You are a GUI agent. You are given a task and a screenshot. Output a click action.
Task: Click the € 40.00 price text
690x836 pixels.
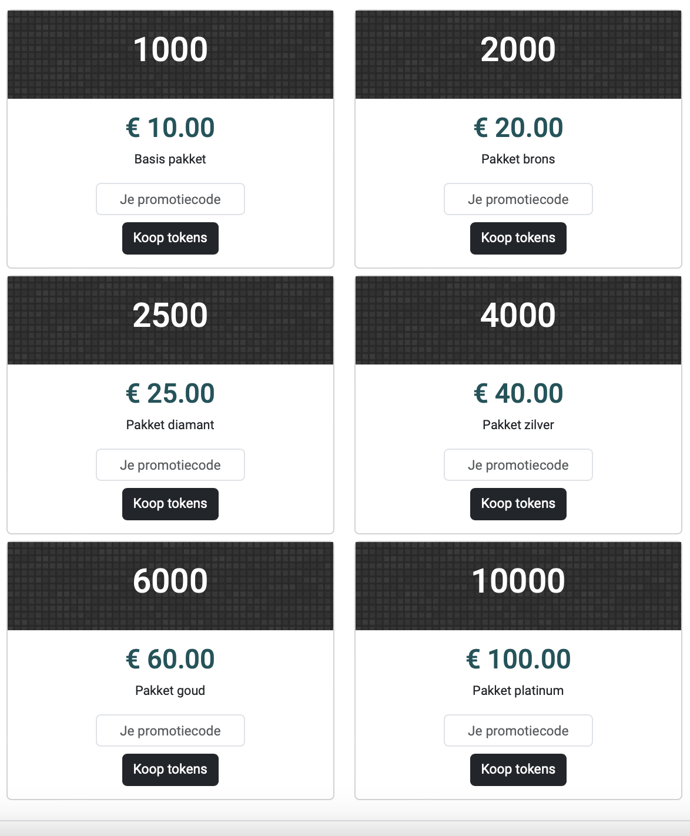(x=518, y=393)
